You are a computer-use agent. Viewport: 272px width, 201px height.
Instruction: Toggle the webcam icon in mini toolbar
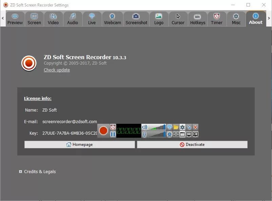pyautogui.click(x=170, y=134)
